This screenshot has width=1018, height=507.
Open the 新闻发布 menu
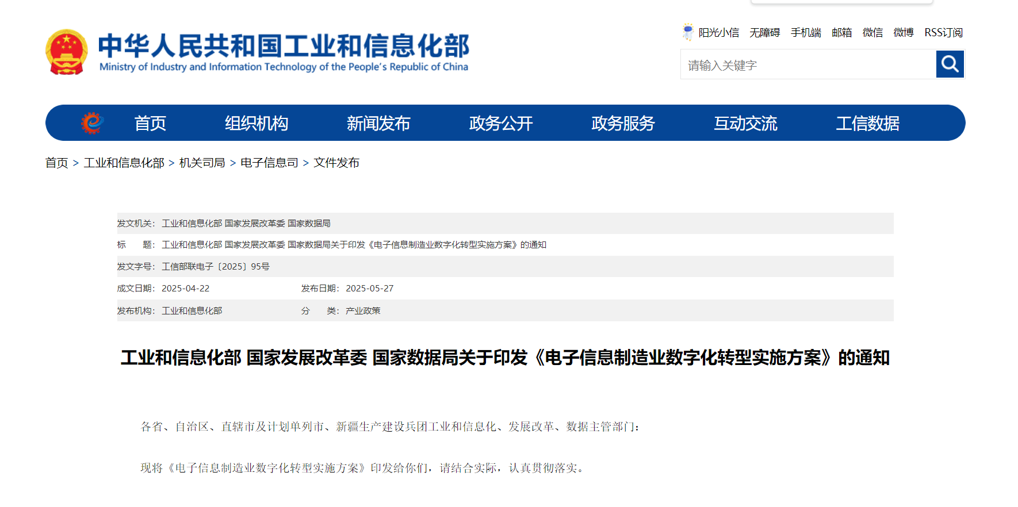(x=378, y=123)
